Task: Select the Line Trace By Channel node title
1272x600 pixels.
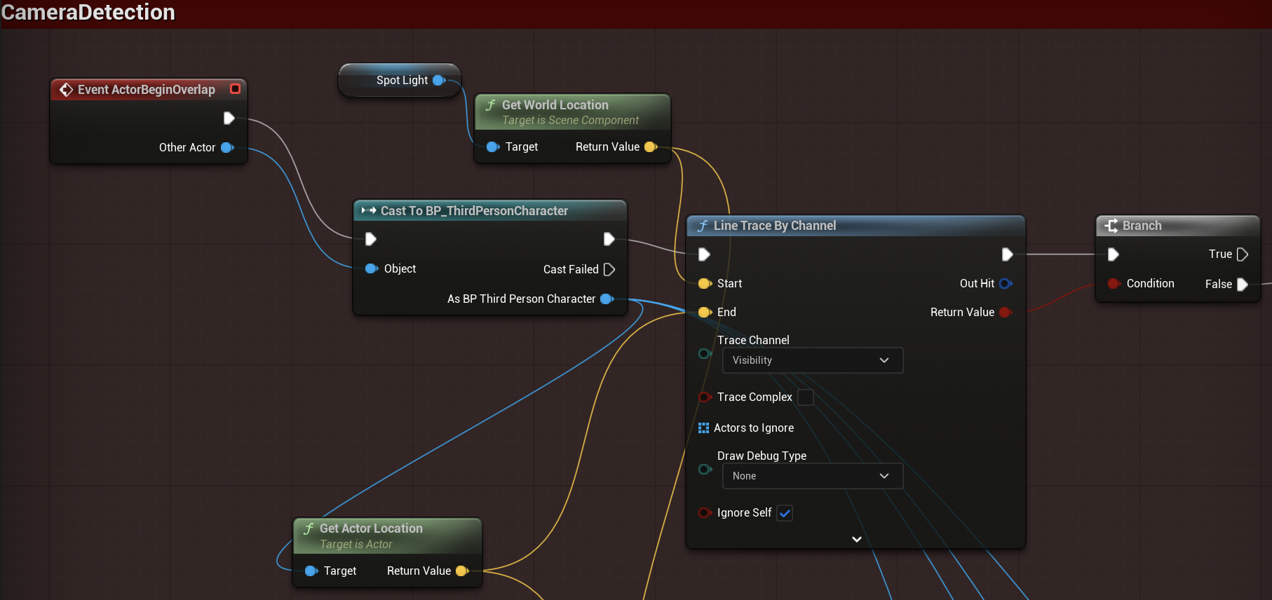Action: [775, 226]
